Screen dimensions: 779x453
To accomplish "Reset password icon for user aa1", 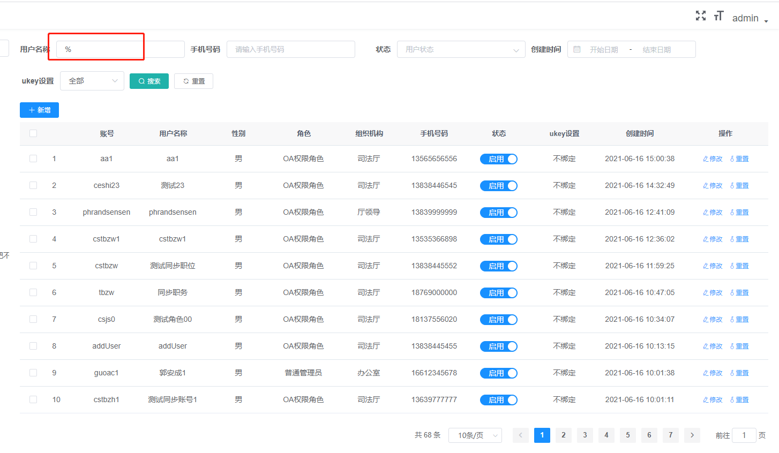I will click(x=739, y=159).
